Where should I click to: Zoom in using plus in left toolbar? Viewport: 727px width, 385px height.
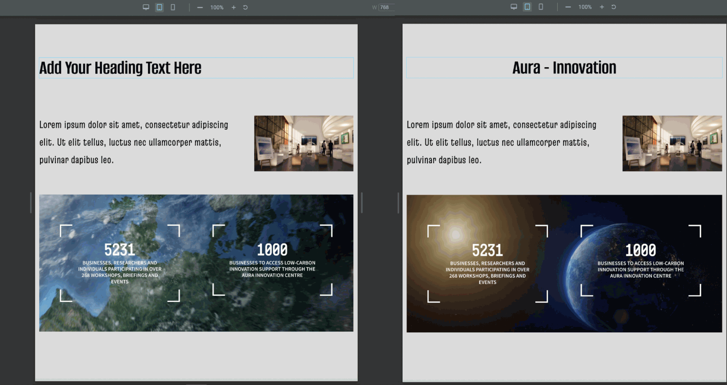tap(233, 7)
